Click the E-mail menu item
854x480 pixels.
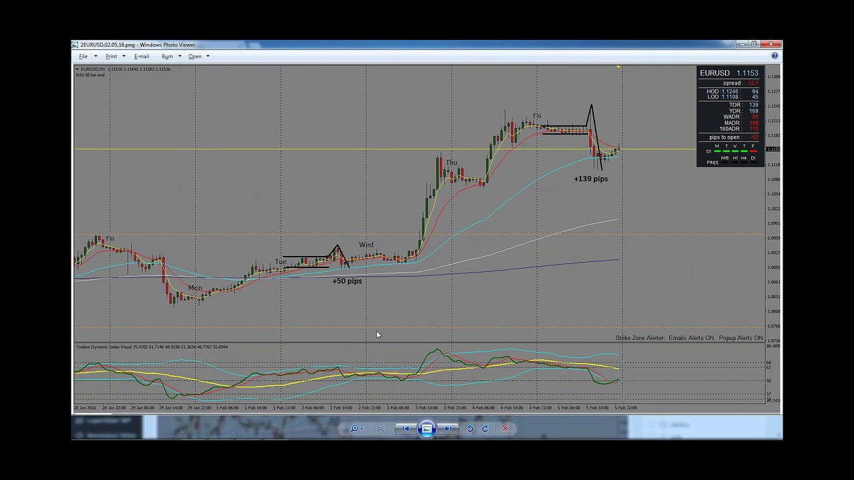tap(141, 56)
